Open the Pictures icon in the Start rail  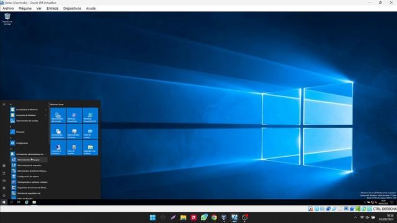tap(4, 181)
